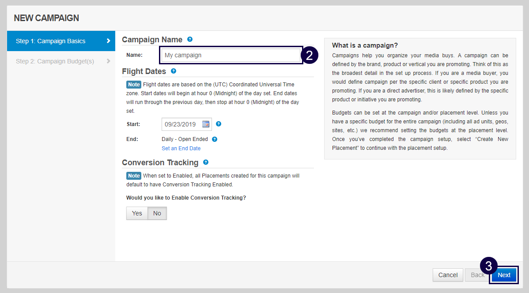Click help icon next to Daily - Open Ended
The height and width of the screenshot is (293, 529).
tap(215, 139)
